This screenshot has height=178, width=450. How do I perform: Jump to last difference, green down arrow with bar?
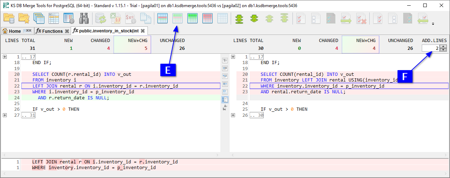(239, 18)
